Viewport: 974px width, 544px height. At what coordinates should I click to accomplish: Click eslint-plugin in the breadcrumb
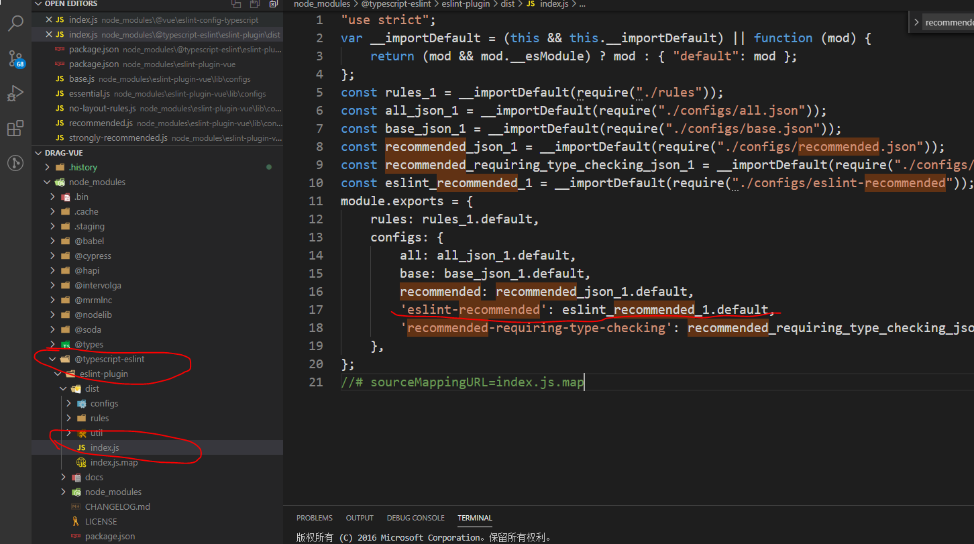(x=465, y=4)
